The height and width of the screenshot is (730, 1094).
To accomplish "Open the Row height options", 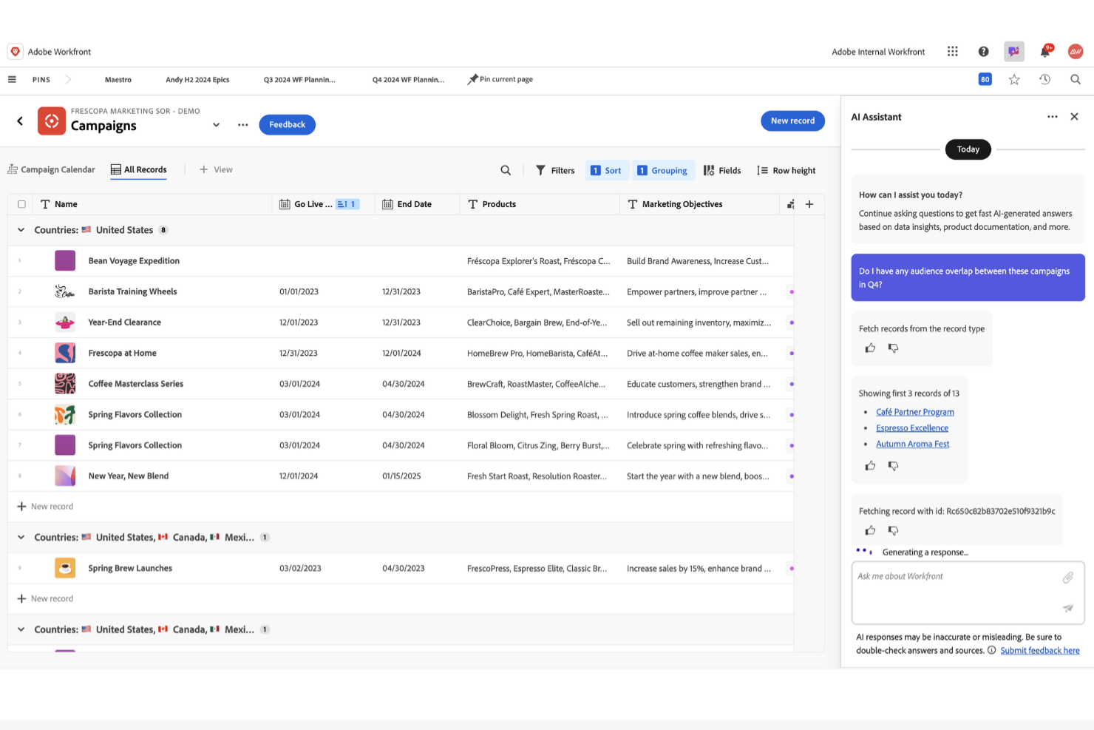I will (786, 170).
